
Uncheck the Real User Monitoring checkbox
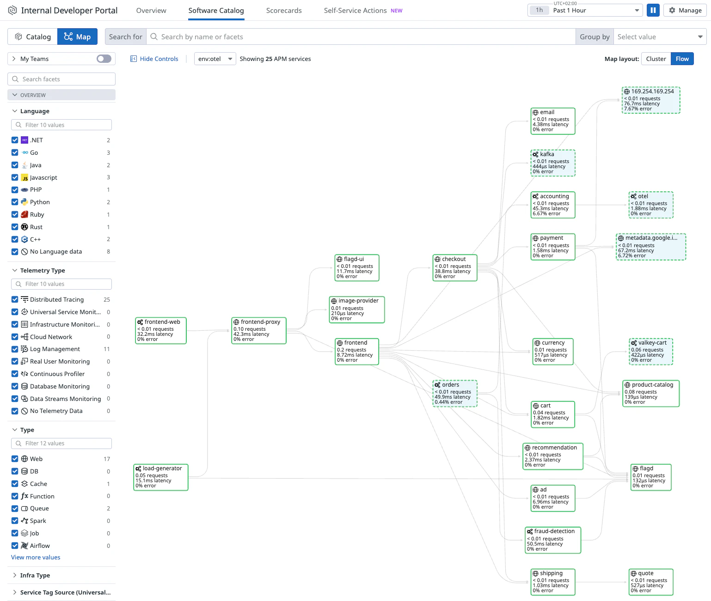(x=15, y=361)
